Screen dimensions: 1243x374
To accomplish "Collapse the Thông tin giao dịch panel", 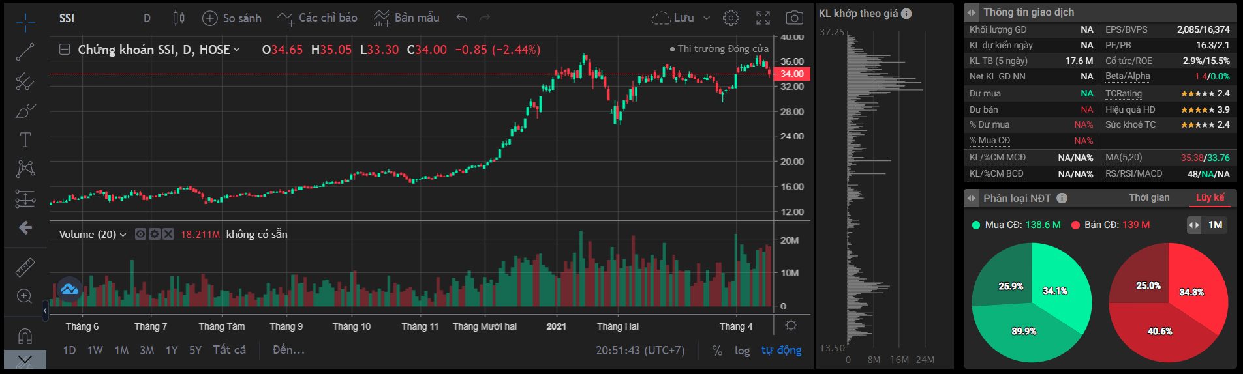I will point(972,12).
